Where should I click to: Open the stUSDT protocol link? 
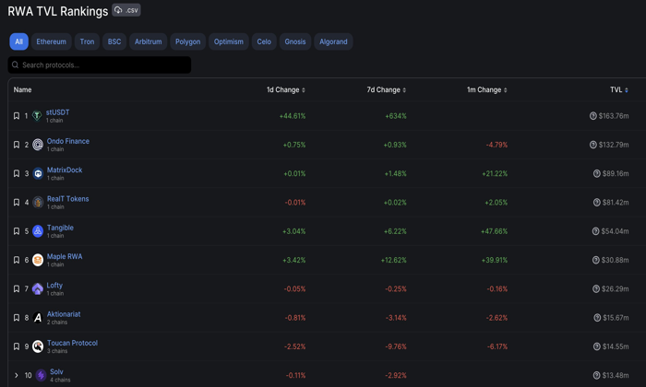click(57, 112)
